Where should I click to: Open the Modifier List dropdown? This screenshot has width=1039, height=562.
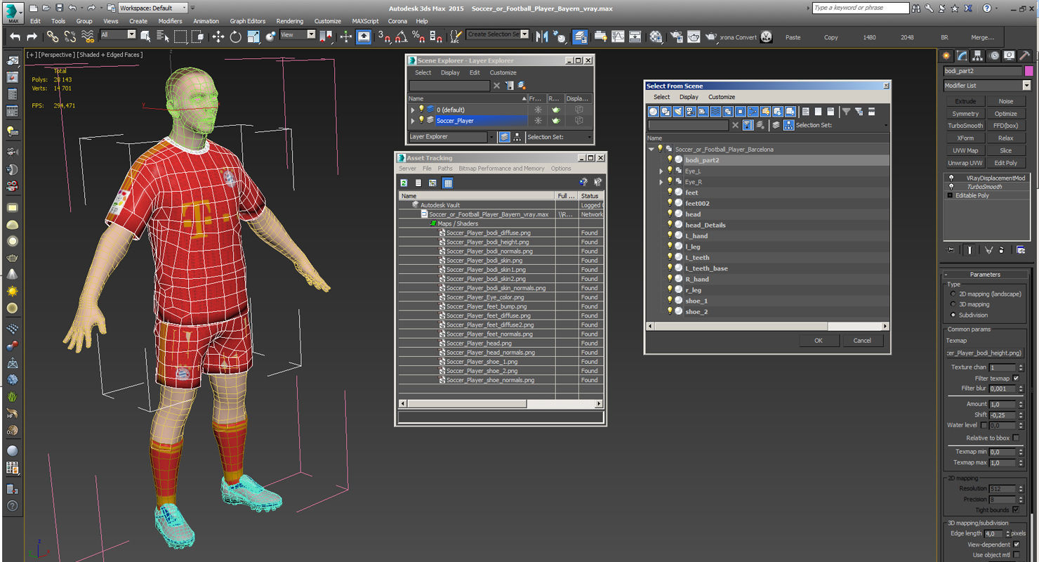tap(1026, 86)
